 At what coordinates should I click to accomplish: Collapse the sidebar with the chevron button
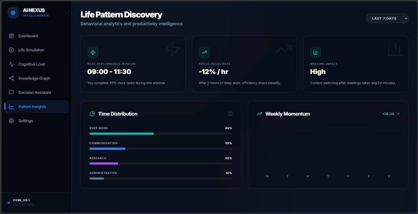[x=70, y=13]
